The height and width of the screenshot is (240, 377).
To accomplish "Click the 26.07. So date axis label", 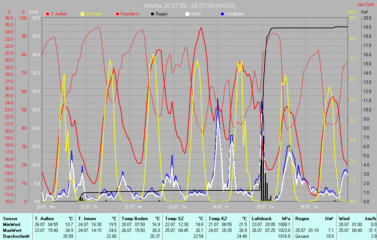I will (x=309, y=207).
